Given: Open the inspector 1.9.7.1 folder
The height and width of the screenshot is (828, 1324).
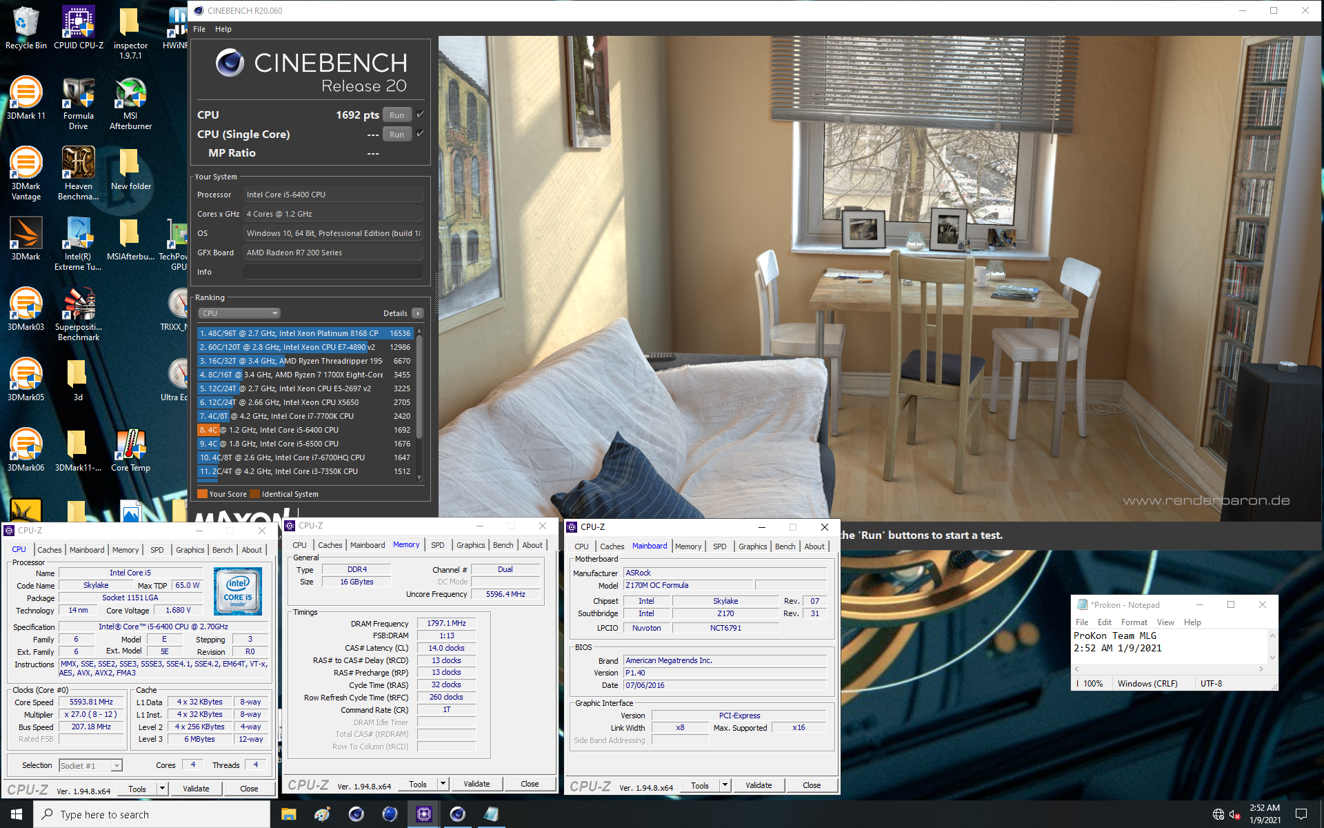Looking at the screenshot, I should (x=130, y=32).
